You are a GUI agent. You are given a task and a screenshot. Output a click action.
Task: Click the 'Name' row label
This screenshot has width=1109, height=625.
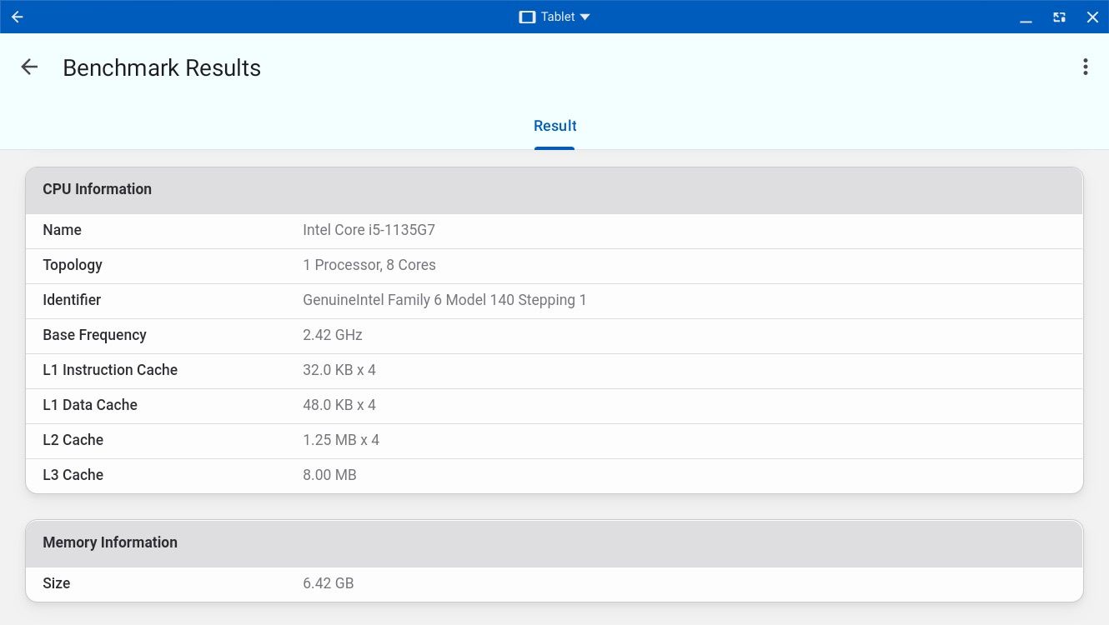pos(62,230)
